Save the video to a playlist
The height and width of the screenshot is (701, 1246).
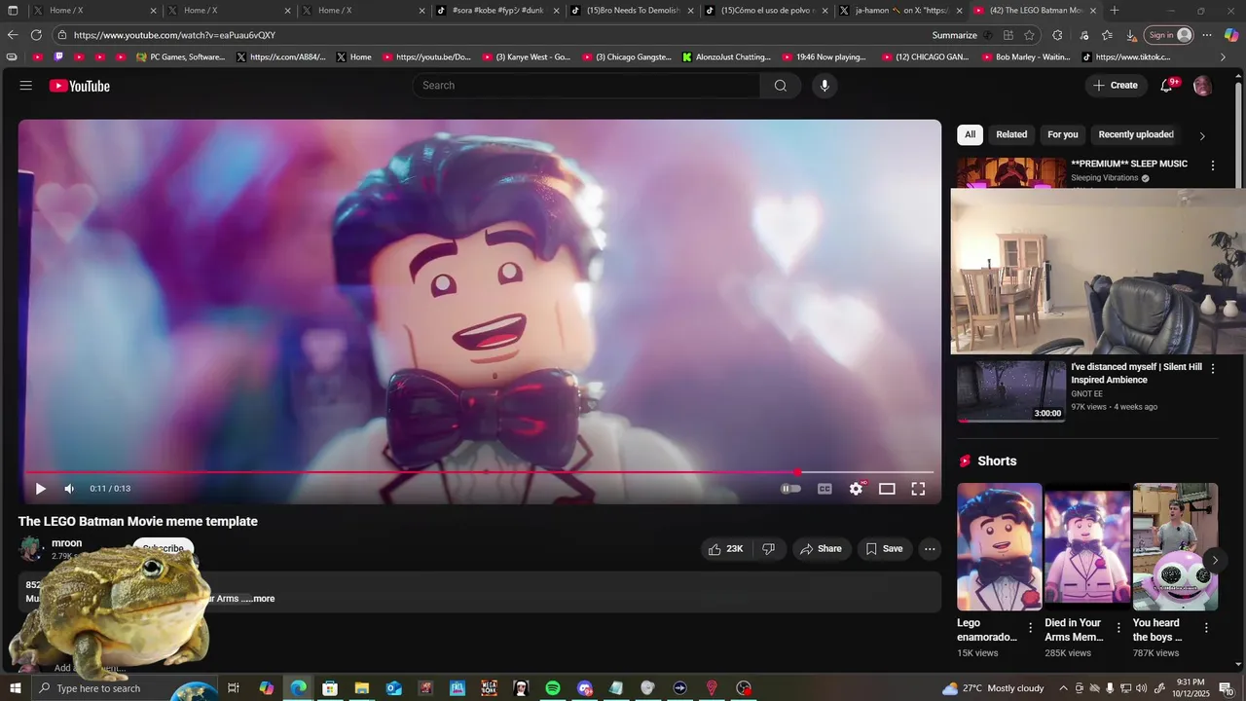click(x=884, y=549)
